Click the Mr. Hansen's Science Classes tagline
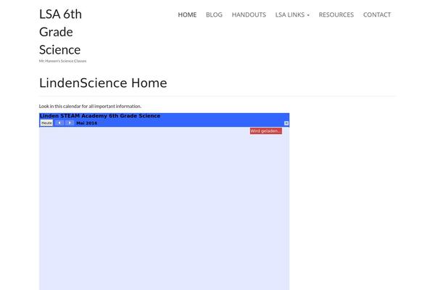This screenshot has height=290, width=435. click(62, 61)
